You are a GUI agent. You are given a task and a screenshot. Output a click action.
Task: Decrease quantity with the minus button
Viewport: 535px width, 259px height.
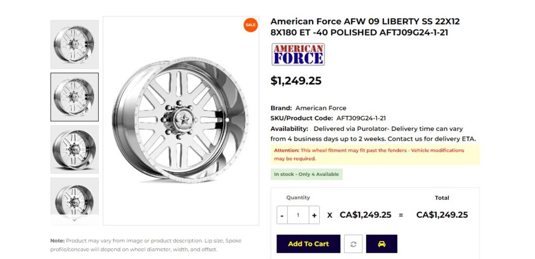tap(282, 215)
